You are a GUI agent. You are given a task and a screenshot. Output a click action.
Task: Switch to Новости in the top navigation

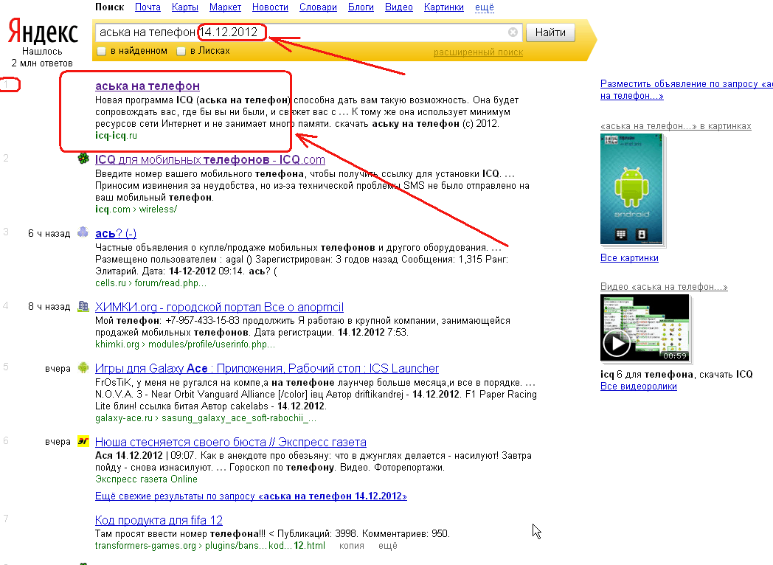(270, 7)
